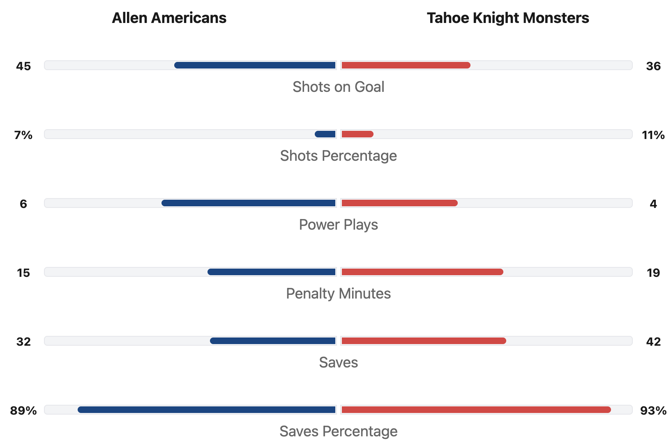Click the red Shots on Goal bar

click(x=406, y=65)
